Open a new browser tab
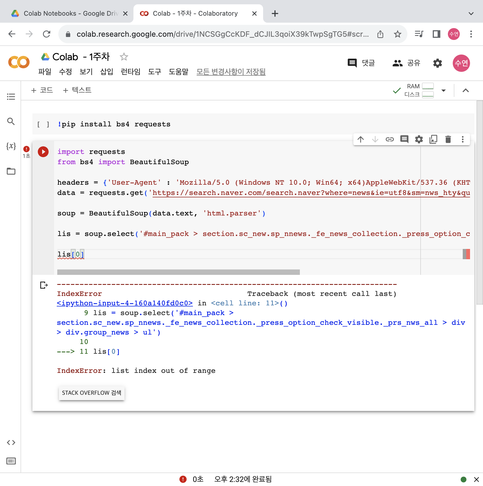The width and height of the screenshot is (483, 486). (275, 13)
